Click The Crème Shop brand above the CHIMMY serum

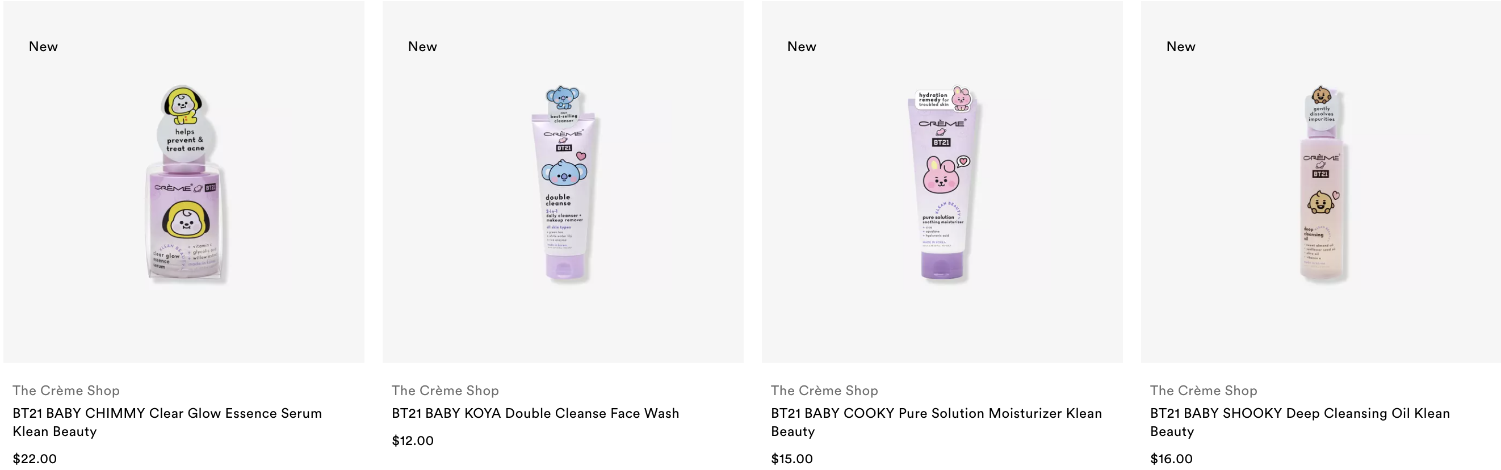point(66,390)
